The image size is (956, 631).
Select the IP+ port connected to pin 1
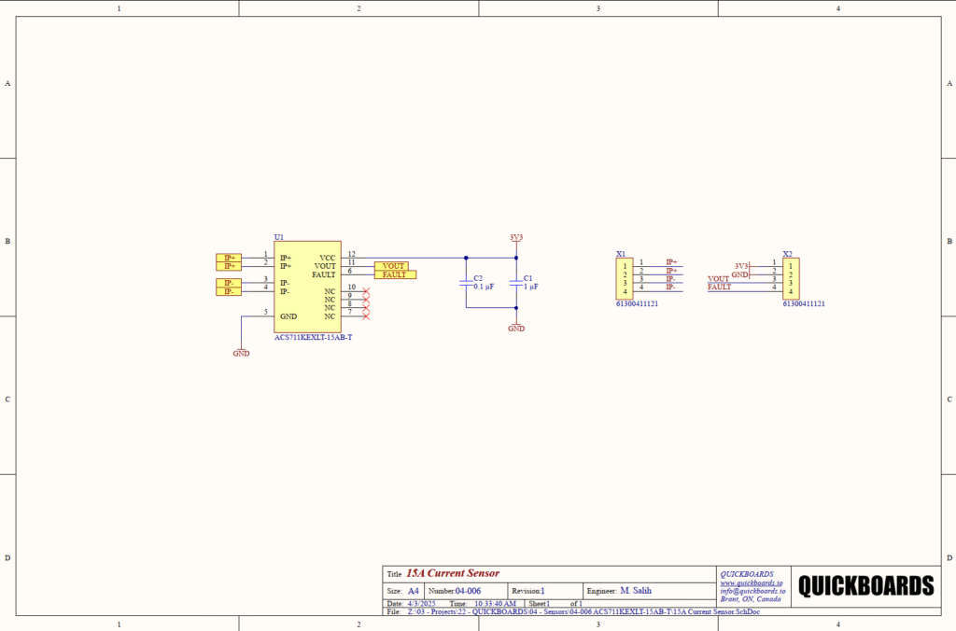coord(228,258)
